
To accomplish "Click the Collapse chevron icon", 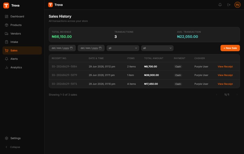I will [6, 147].
